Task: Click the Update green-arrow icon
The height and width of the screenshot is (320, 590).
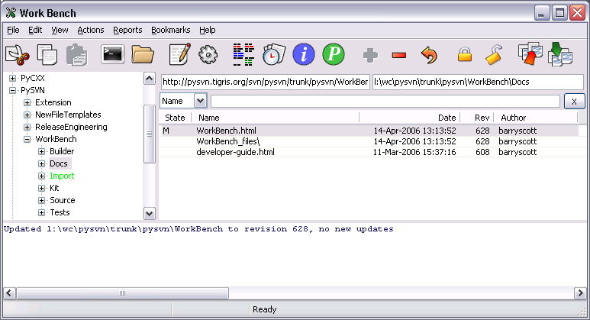Action: tap(560, 54)
